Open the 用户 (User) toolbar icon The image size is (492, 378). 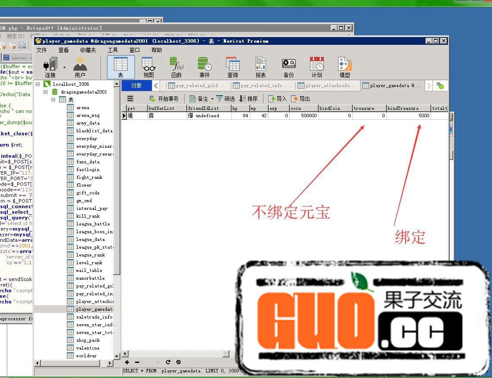pos(80,67)
